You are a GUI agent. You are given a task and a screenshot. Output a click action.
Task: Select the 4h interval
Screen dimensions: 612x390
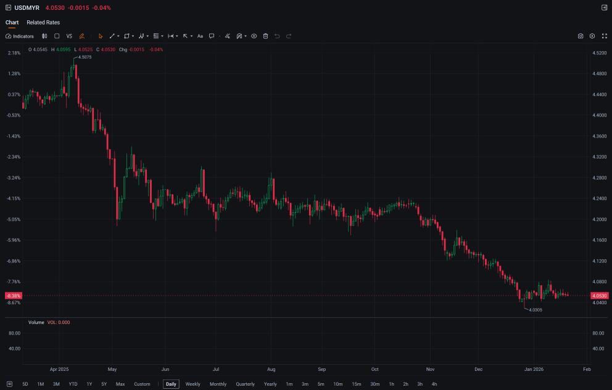(434, 384)
